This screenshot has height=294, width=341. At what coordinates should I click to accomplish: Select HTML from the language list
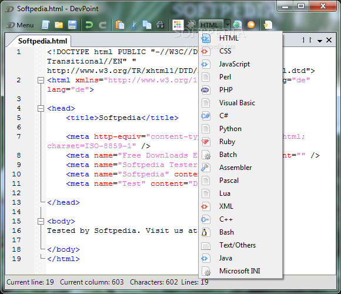pos(240,38)
